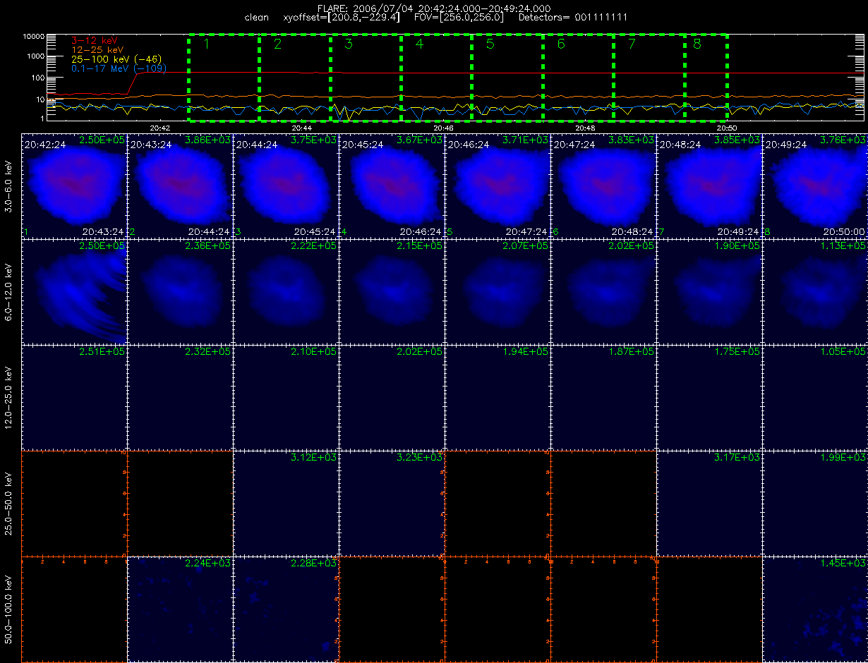
Task: Open the 50.0-100.0 keV panel with peak 1.45E+03
Action: pos(815,609)
